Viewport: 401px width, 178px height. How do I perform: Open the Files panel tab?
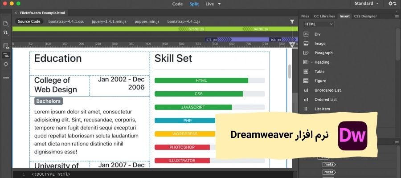(305, 16)
